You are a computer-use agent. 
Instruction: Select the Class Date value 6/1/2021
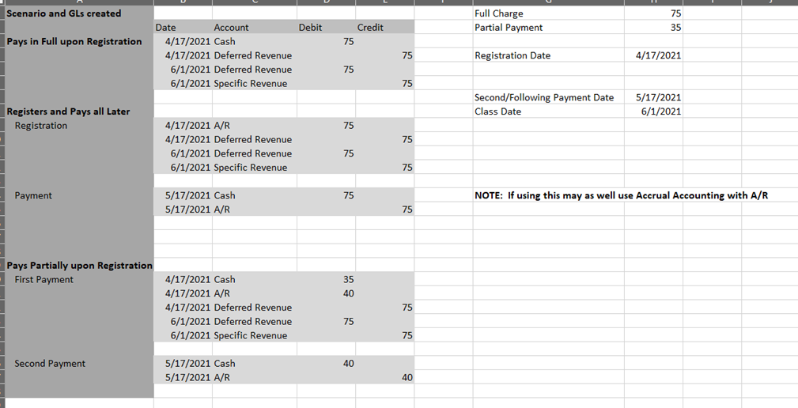tap(653, 111)
